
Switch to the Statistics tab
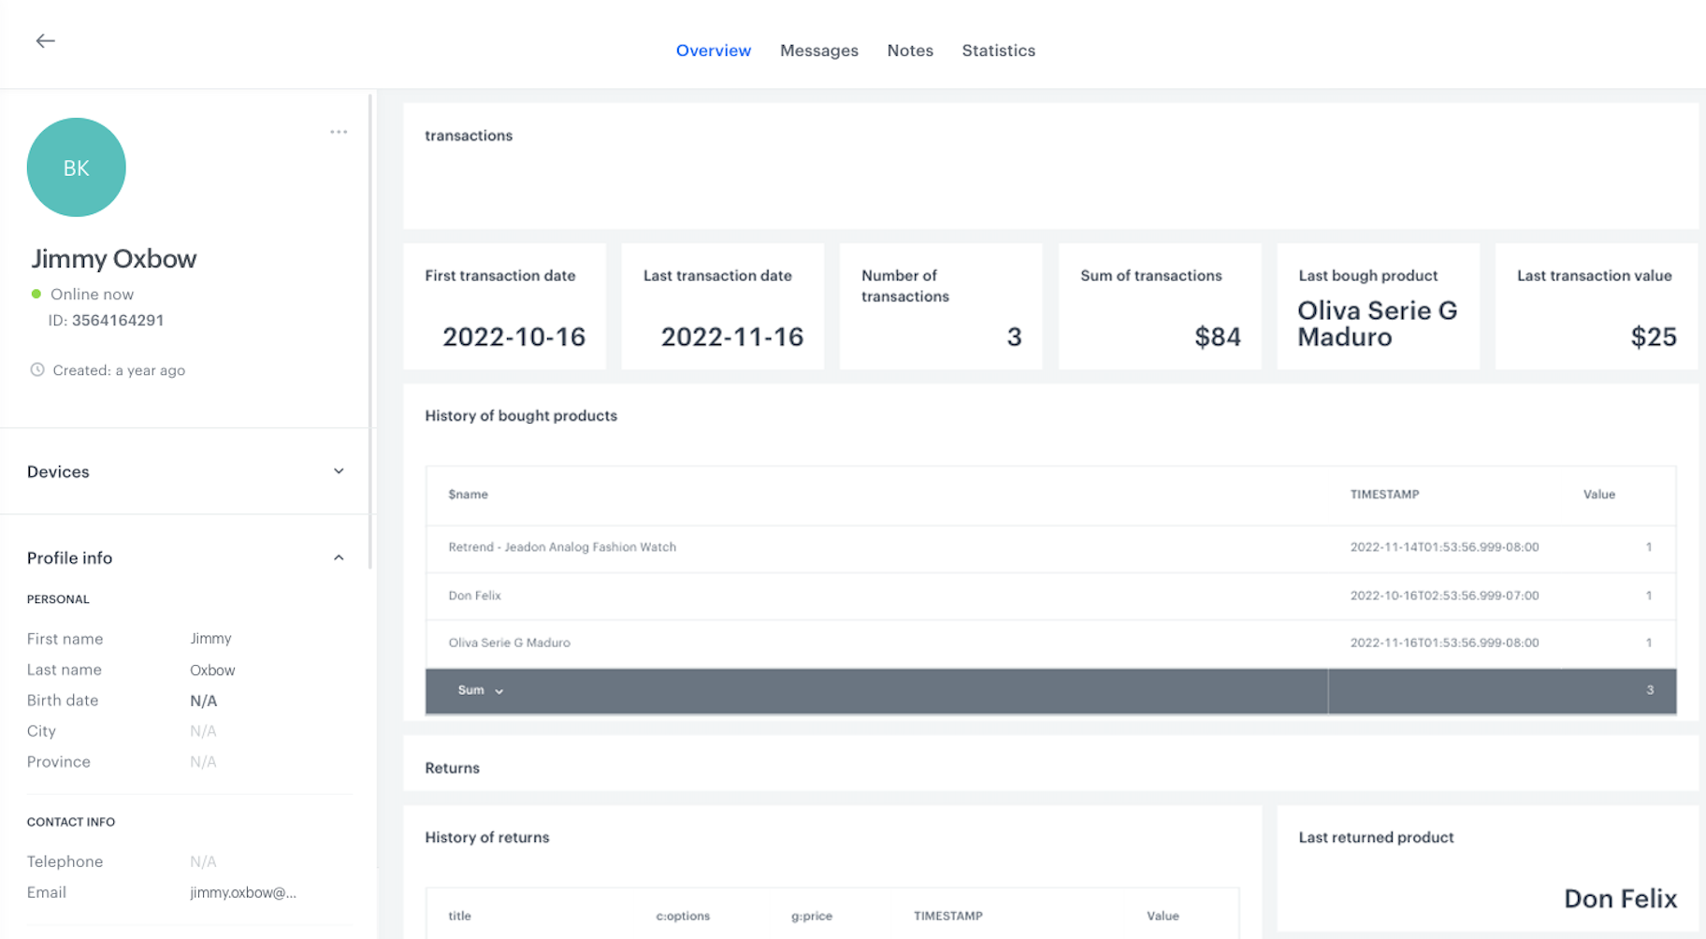tap(998, 51)
